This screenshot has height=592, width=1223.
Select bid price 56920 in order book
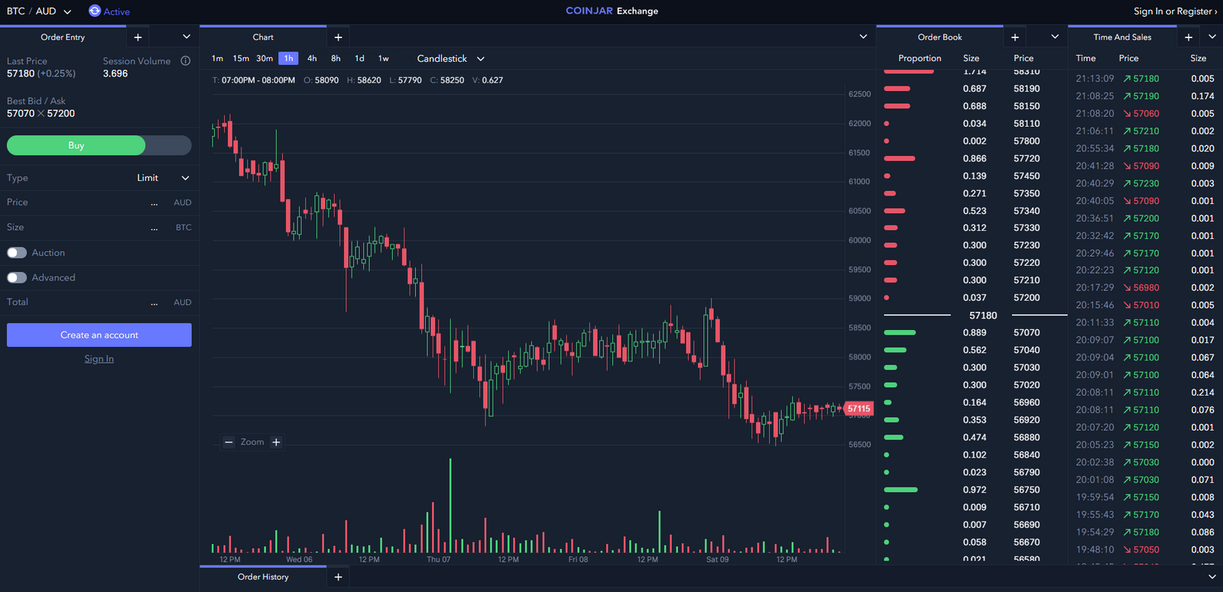[x=1027, y=420]
